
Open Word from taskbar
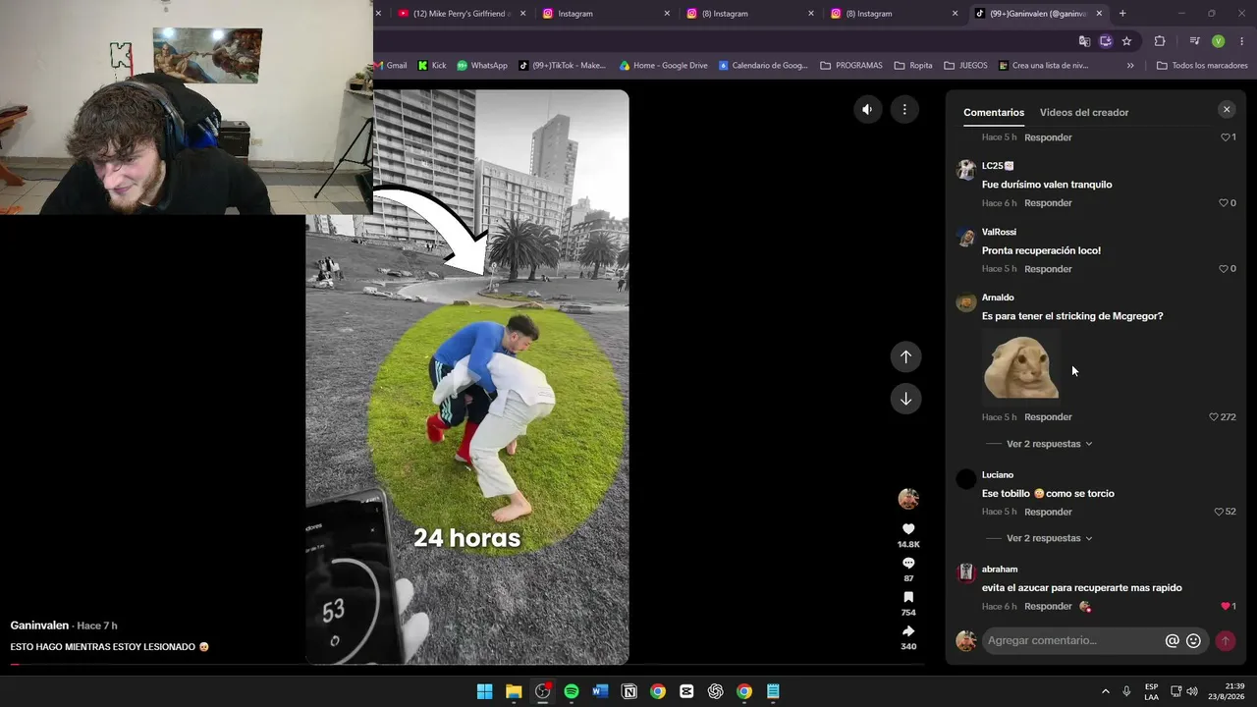pyautogui.click(x=600, y=691)
